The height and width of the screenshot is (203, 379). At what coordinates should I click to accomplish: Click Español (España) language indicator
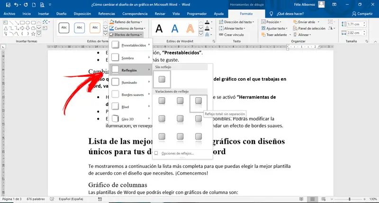[x=71, y=199]
